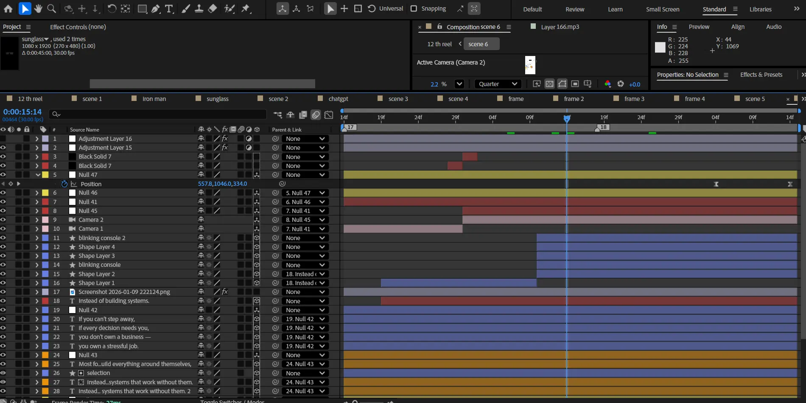Toggle visibility of Camera 2 layer
The image size is (806, 403).
[x=3, y=220]
